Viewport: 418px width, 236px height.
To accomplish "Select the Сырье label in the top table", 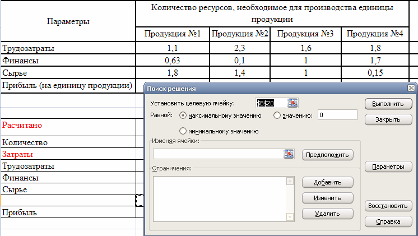I will point(68,72).
